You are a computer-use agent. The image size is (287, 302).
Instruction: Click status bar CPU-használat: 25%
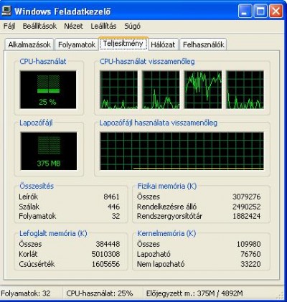[100, 293]
